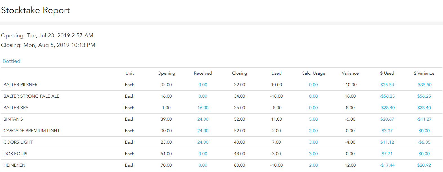The width and height of the screenshot is (443, 172).
Task: Click the Received column header
Action: [x=203, y=73]
